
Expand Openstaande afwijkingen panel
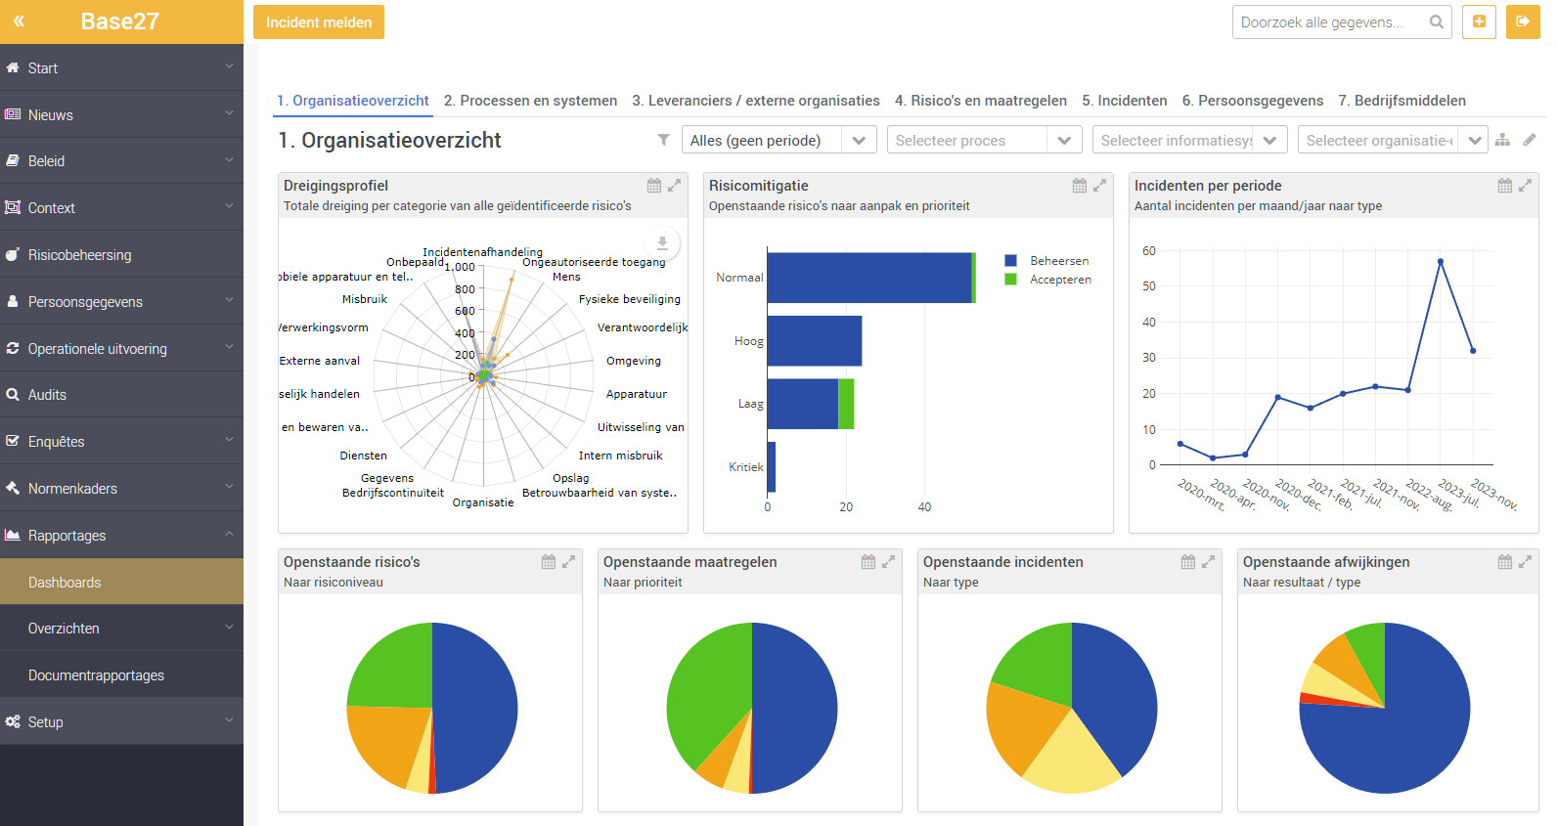click(1526, 562)
